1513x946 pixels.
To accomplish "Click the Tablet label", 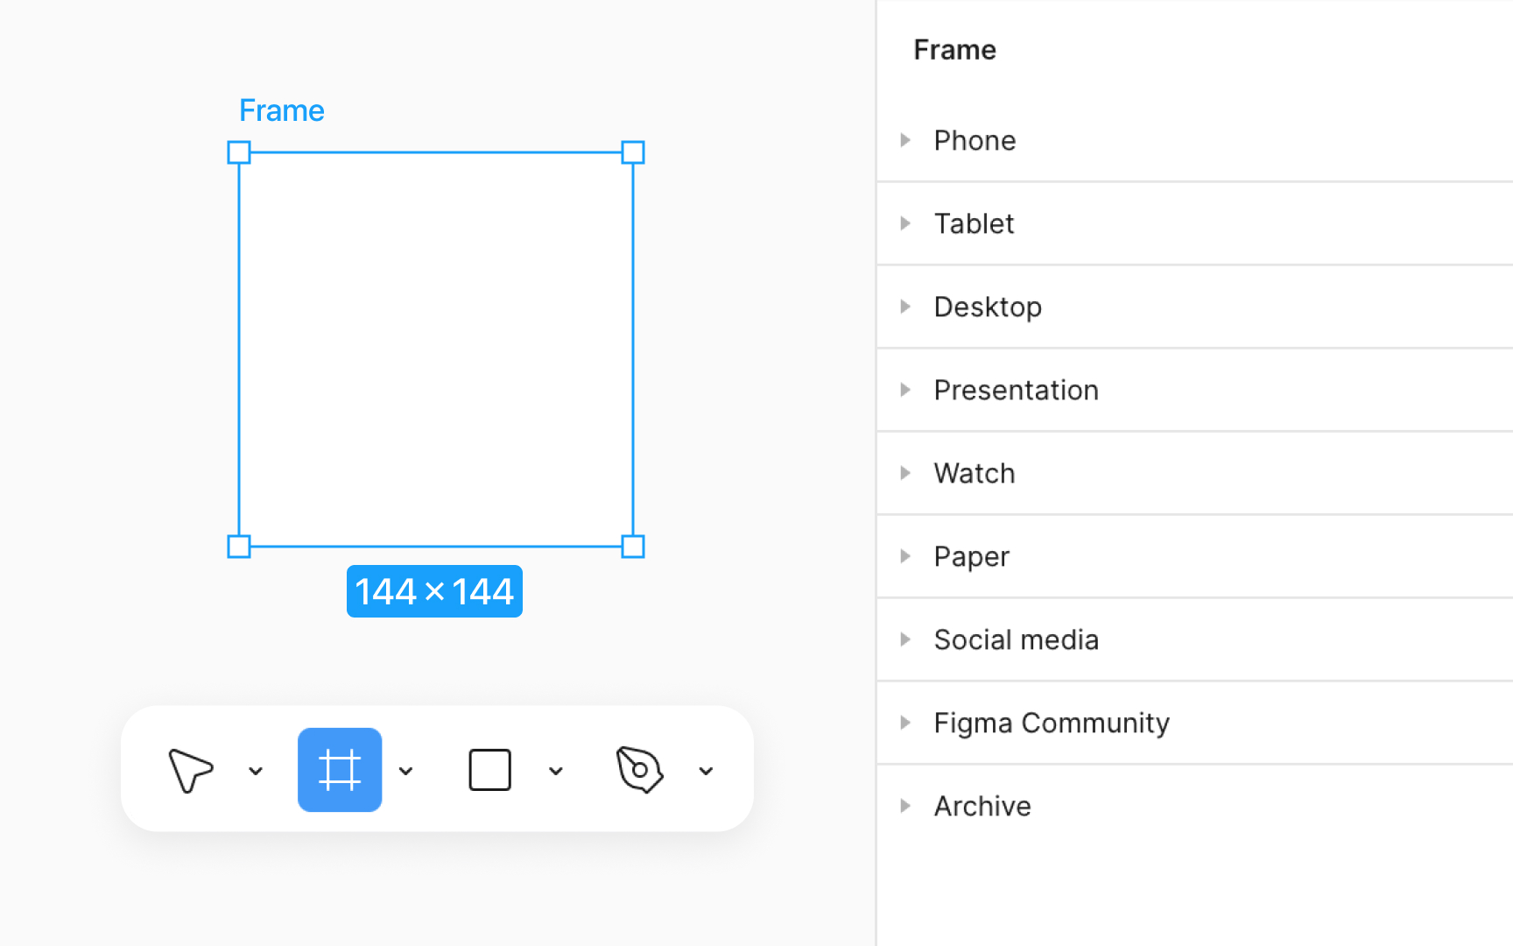I will (x=974, y=223).
